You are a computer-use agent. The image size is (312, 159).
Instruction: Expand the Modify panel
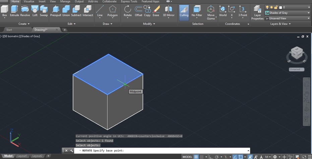(149, 24)
